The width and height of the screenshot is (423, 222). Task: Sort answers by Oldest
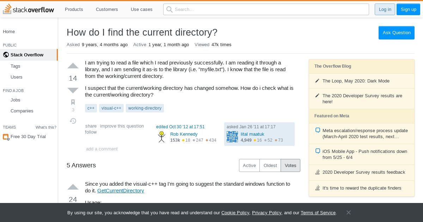pos(270,166)
